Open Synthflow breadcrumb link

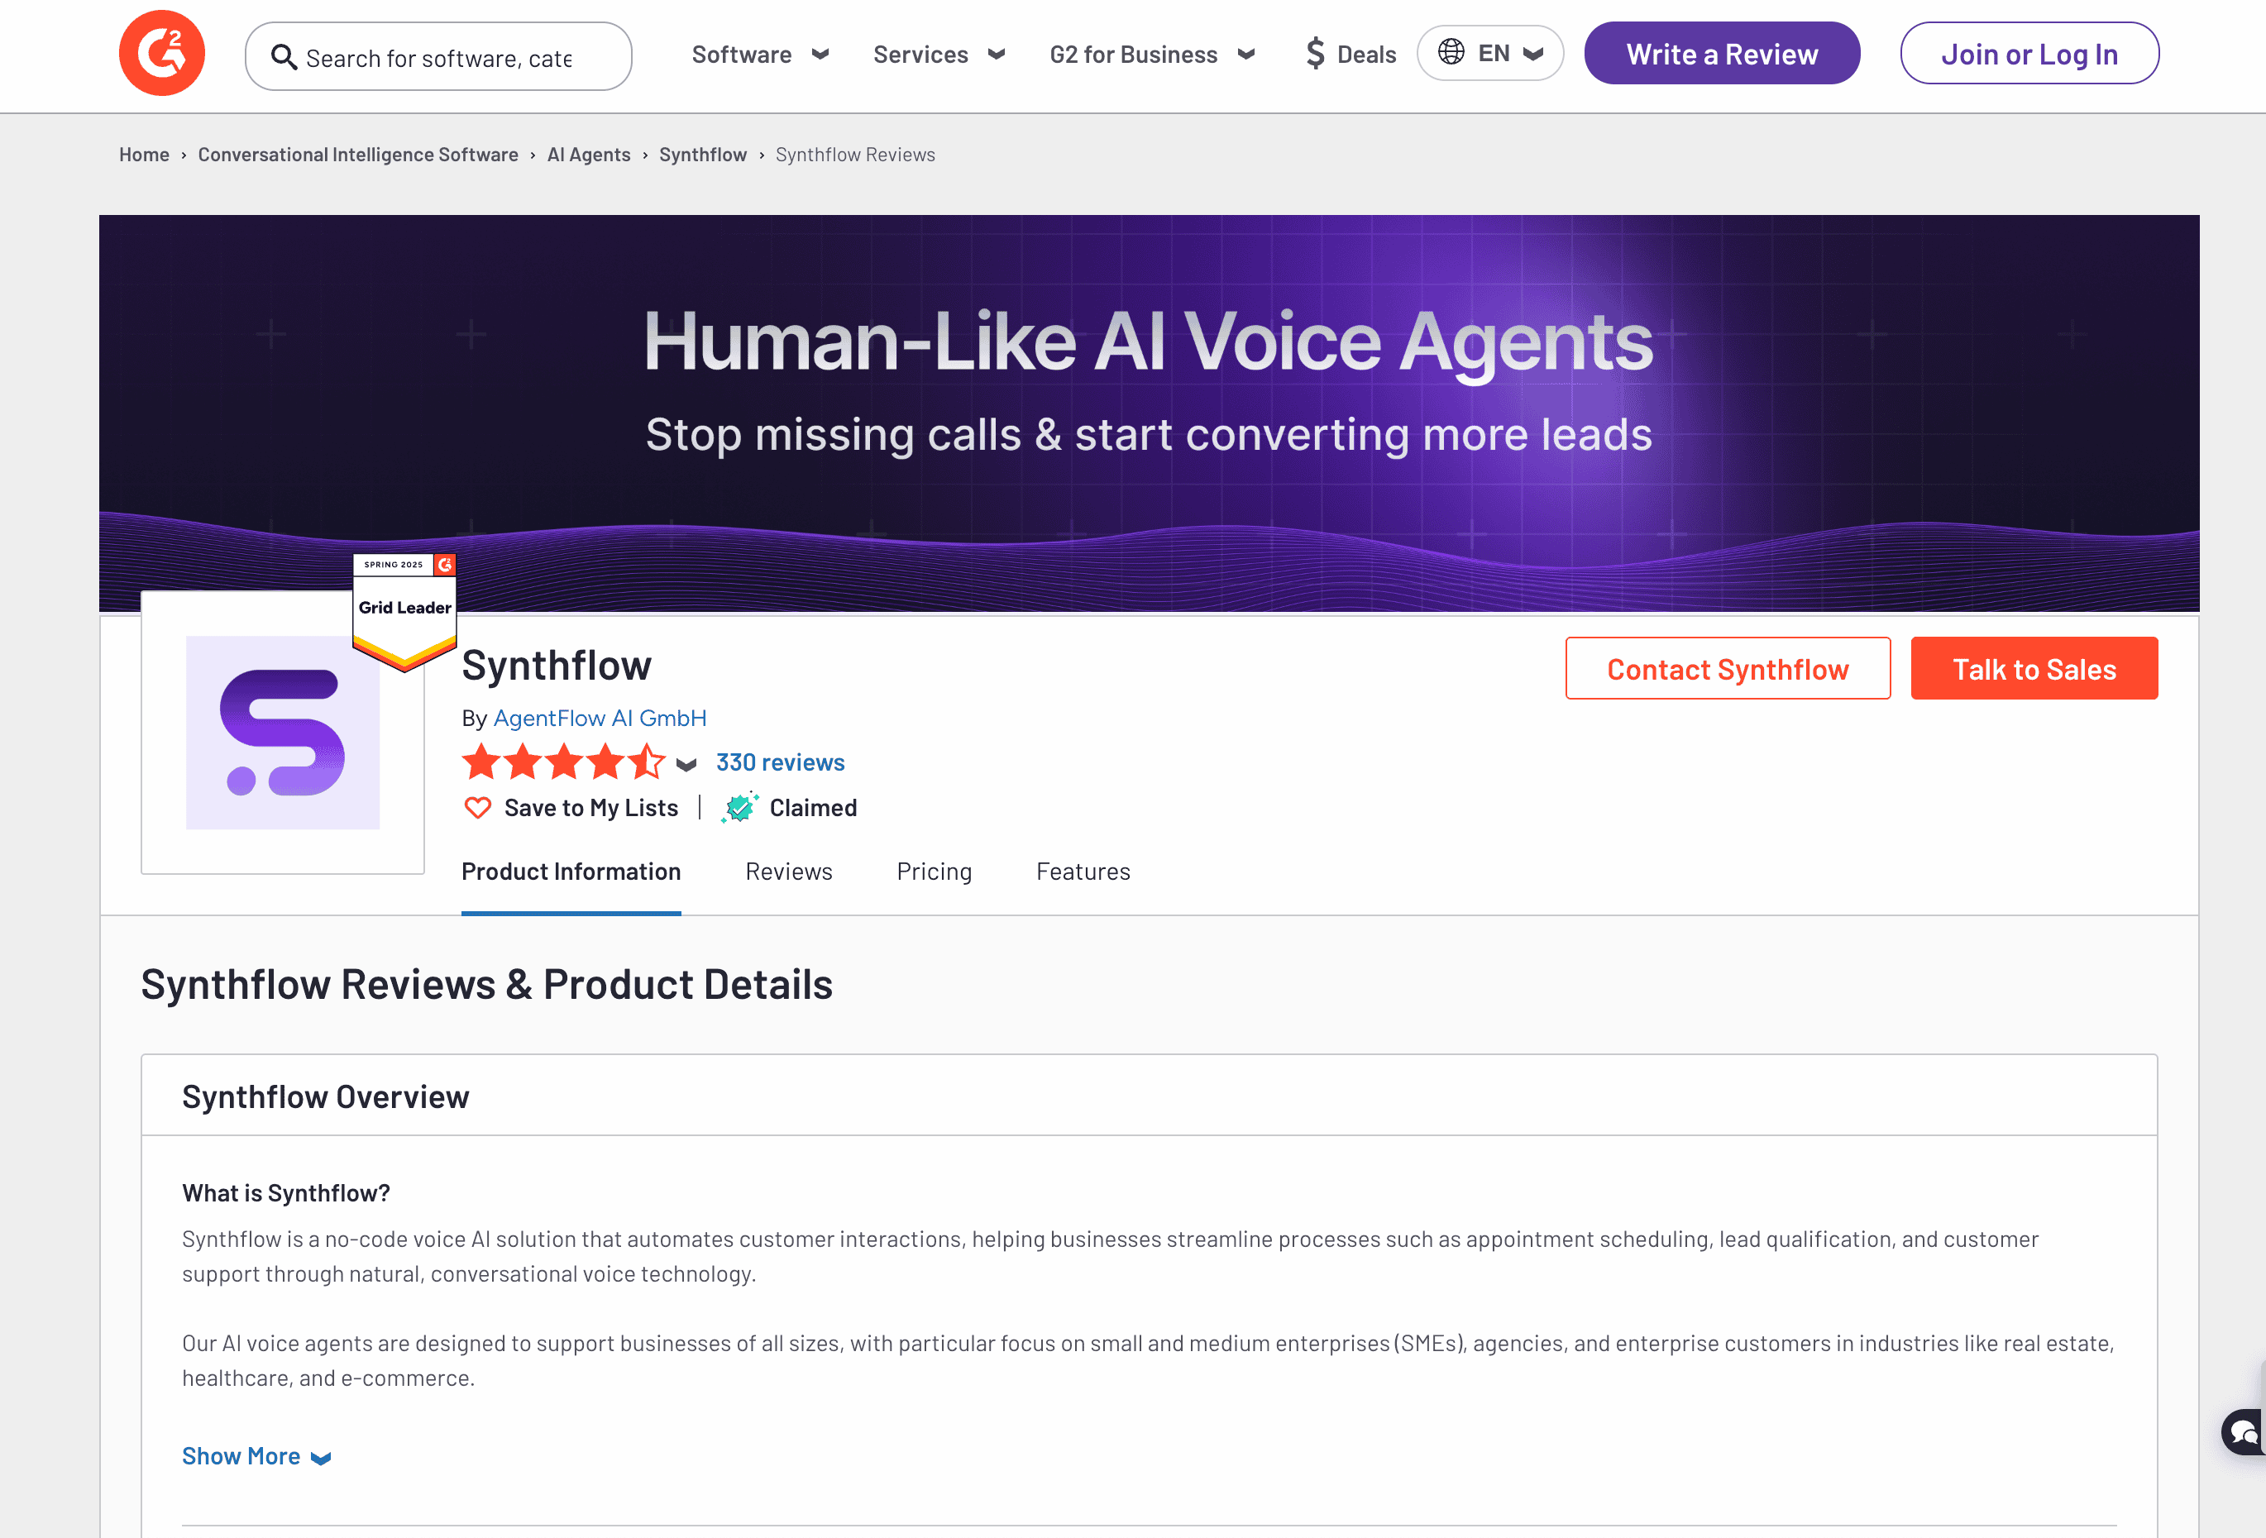point(703,155)
